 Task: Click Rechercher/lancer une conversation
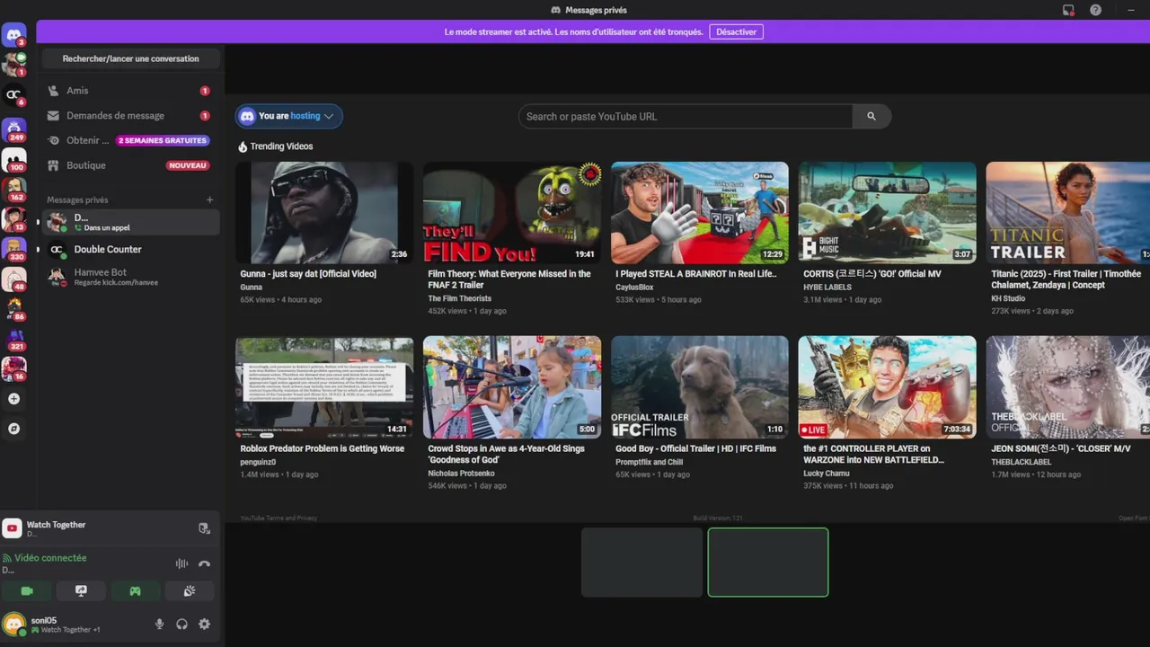point(131,58)
